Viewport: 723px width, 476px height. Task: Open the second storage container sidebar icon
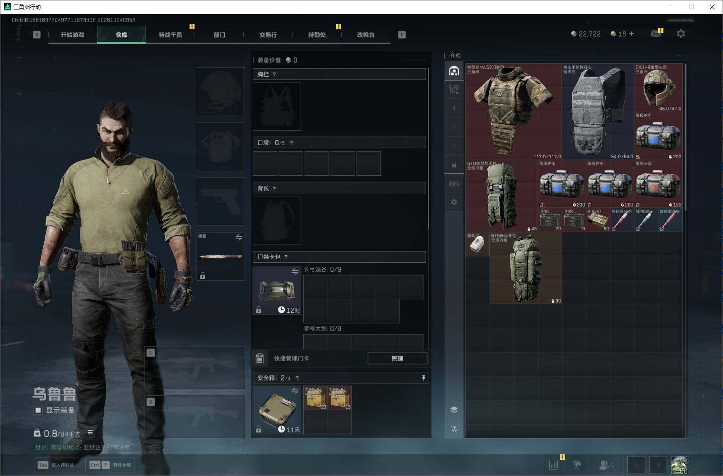[x=454, y=89]
